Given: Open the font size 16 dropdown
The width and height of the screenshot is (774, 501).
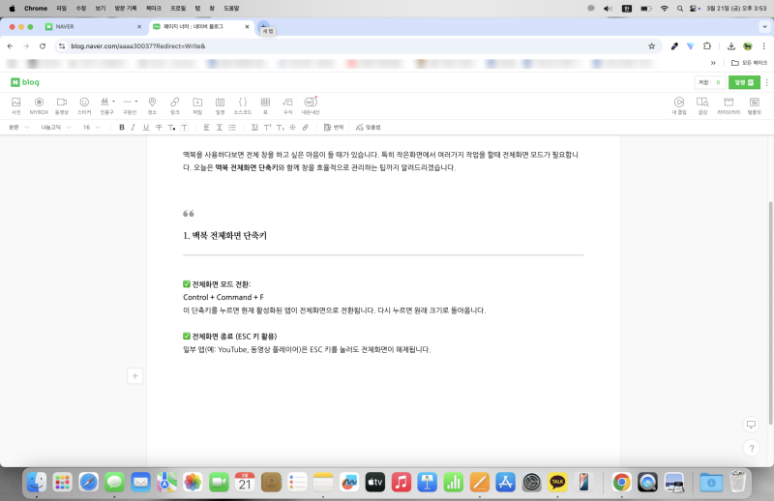Looking at the screenshot, I should point(91,128).
